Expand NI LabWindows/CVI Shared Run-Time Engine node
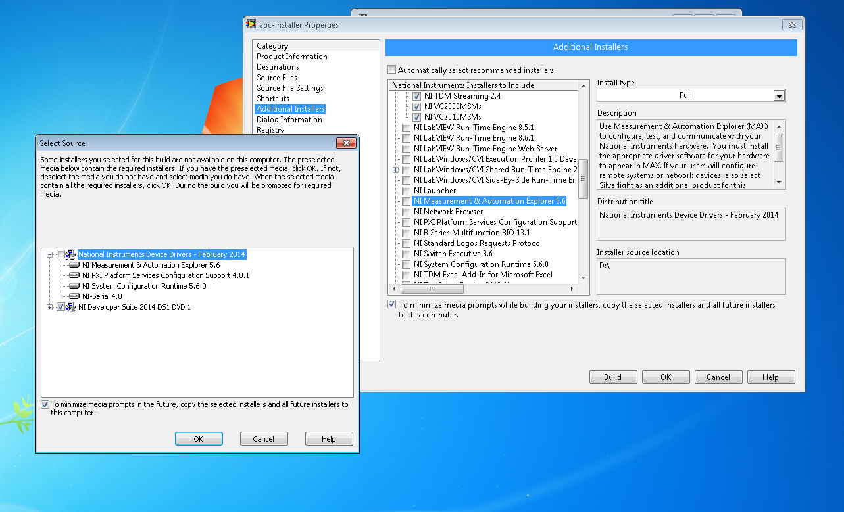 click(x=395, y=170)
